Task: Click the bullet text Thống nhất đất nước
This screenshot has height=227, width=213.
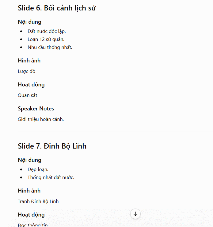Action: (x=51, y=177)
